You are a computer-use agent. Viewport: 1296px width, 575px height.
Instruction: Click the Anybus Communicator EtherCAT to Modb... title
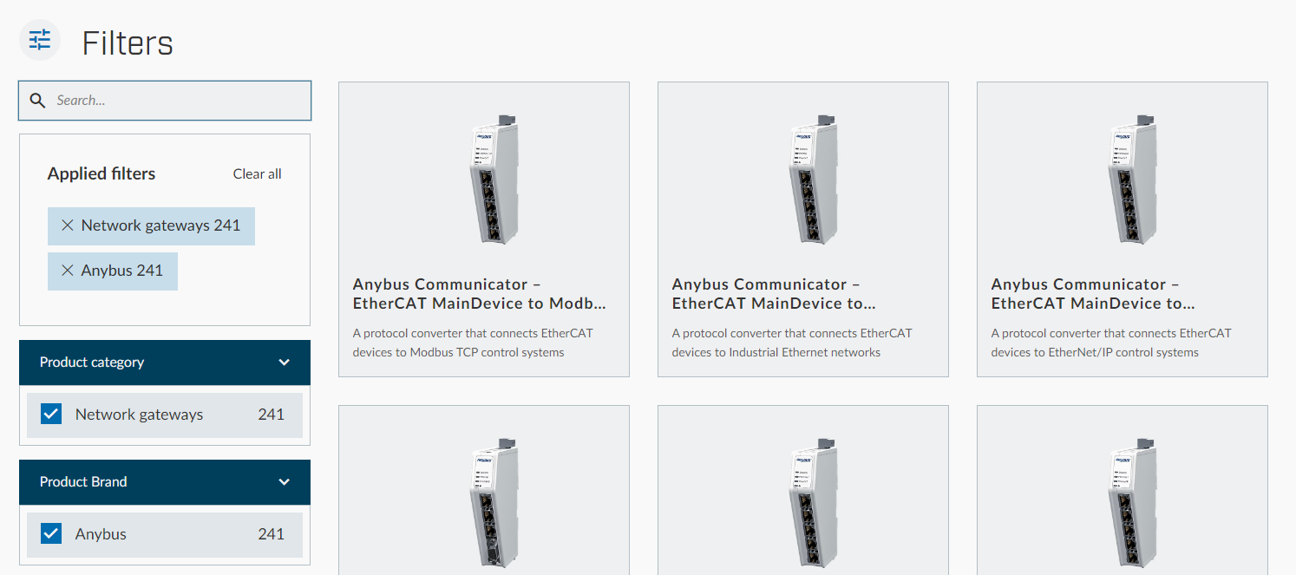(479, 294)
